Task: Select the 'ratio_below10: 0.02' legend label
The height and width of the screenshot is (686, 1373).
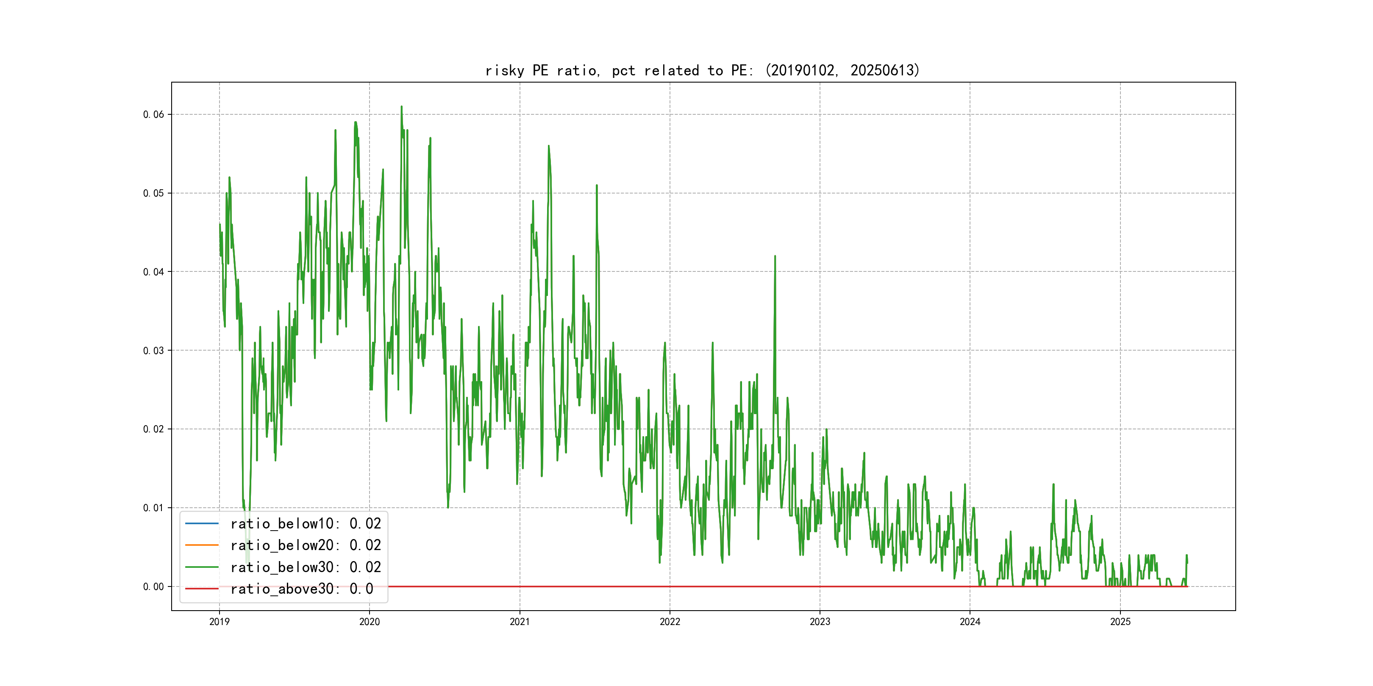Action: tap(306, 523)
